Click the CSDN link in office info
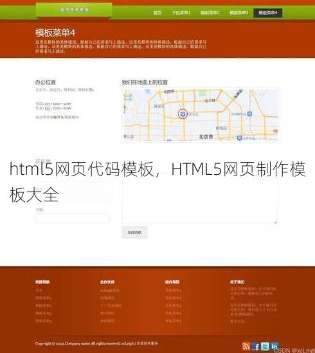This screenshot has height=353, width=315. click(55, 117)
